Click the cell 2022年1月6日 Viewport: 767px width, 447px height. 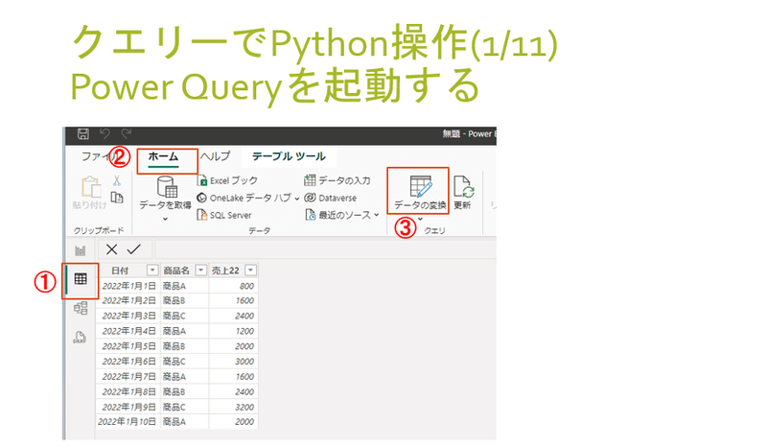click(x=129, y=362)
